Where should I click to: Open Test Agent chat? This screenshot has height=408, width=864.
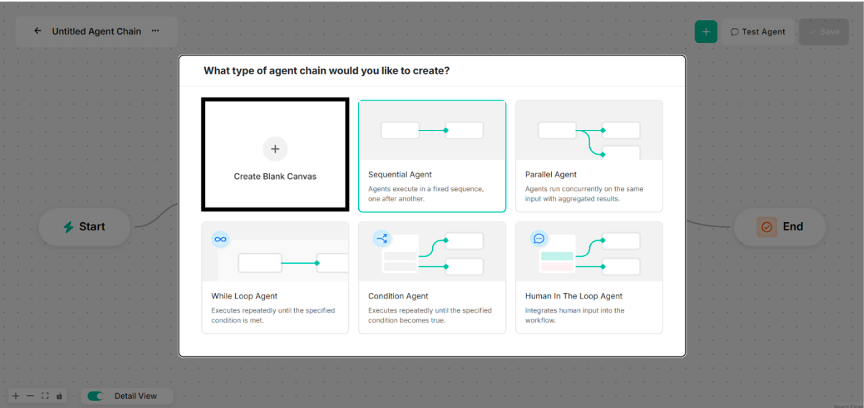coord(758,32)
